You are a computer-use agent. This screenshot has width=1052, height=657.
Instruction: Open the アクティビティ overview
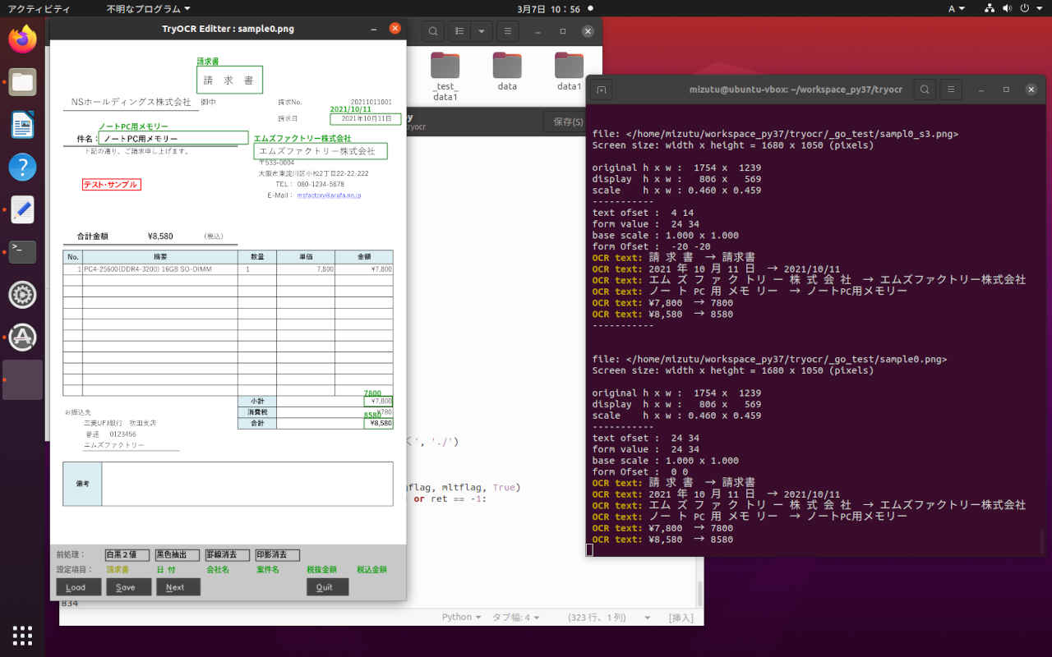coord(39,9)
